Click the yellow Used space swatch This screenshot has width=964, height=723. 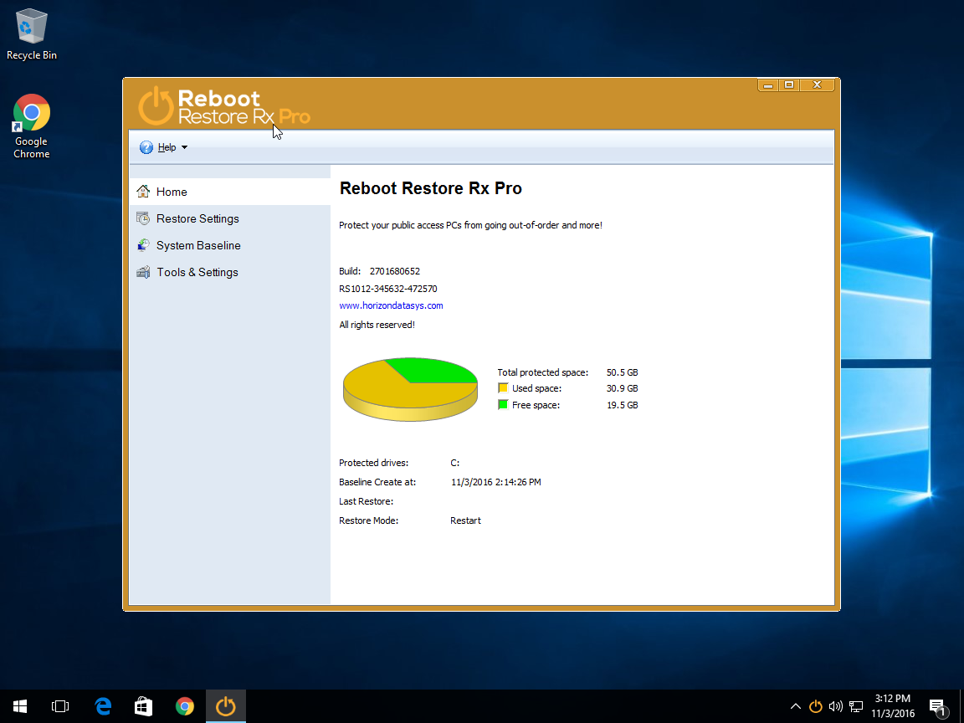[x=503, y=388]
